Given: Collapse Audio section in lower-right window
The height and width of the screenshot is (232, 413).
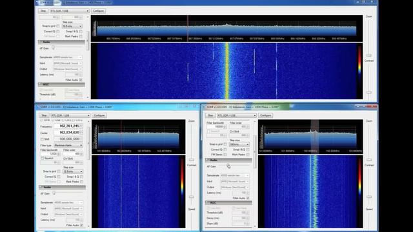Looking at the screenshot, I should 228,160.
